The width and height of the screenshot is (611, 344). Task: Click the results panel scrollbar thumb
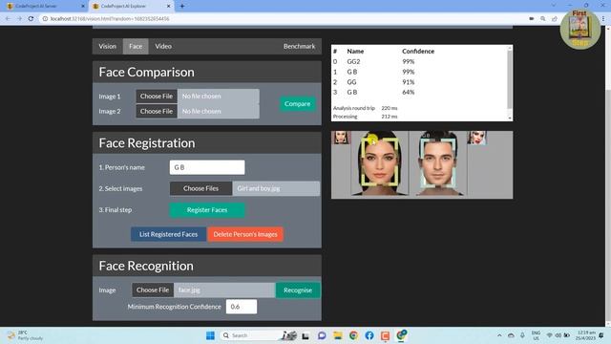pyautogui.click(x=509, y=78)
